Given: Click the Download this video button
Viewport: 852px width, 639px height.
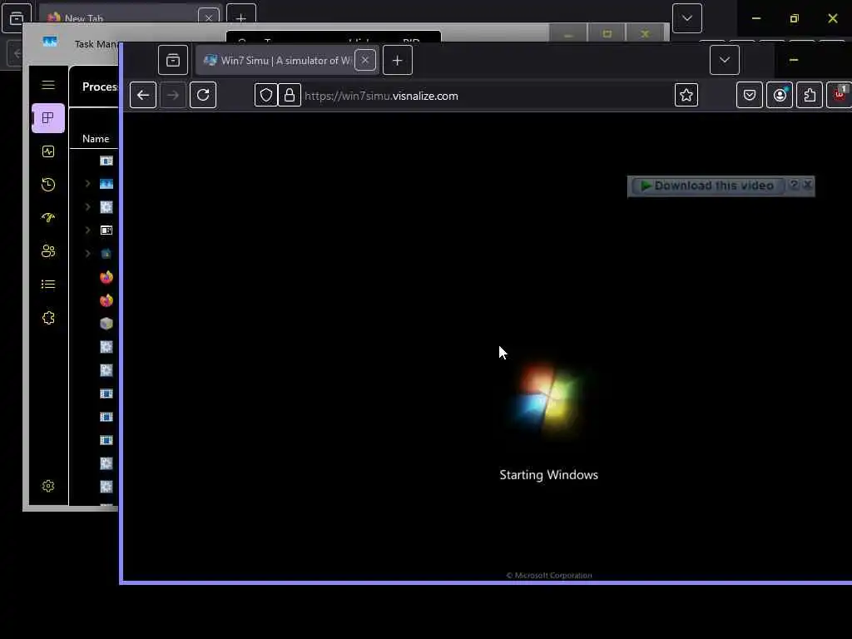Looking at the screenshot, I should click(x=707, y=186).
